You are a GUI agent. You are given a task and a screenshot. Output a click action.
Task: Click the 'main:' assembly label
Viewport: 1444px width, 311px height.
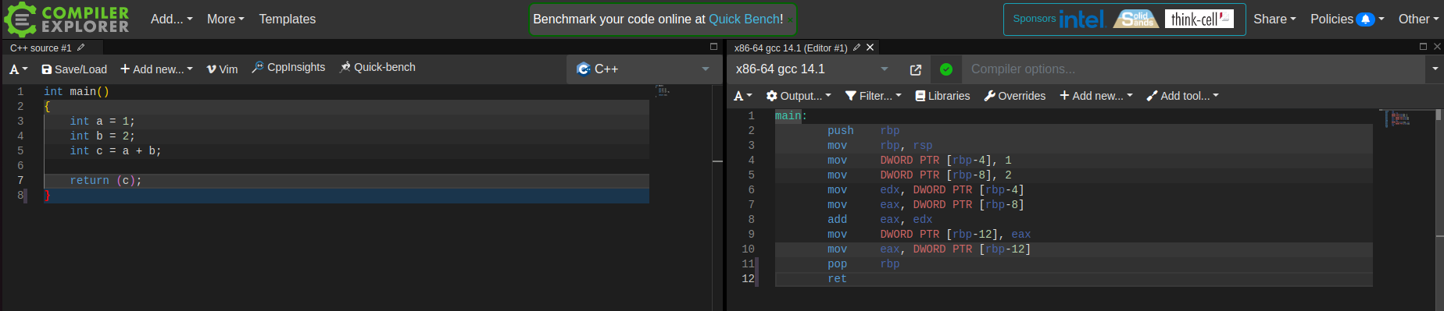coord(791,116)
